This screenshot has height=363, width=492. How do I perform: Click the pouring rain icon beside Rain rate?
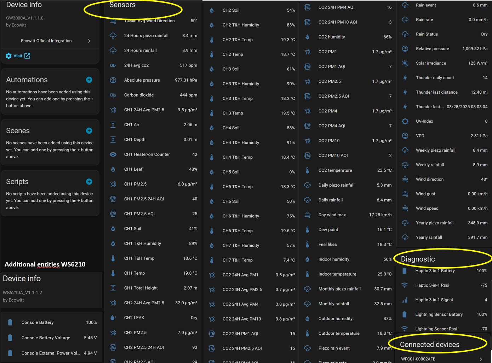pos(405,20)
